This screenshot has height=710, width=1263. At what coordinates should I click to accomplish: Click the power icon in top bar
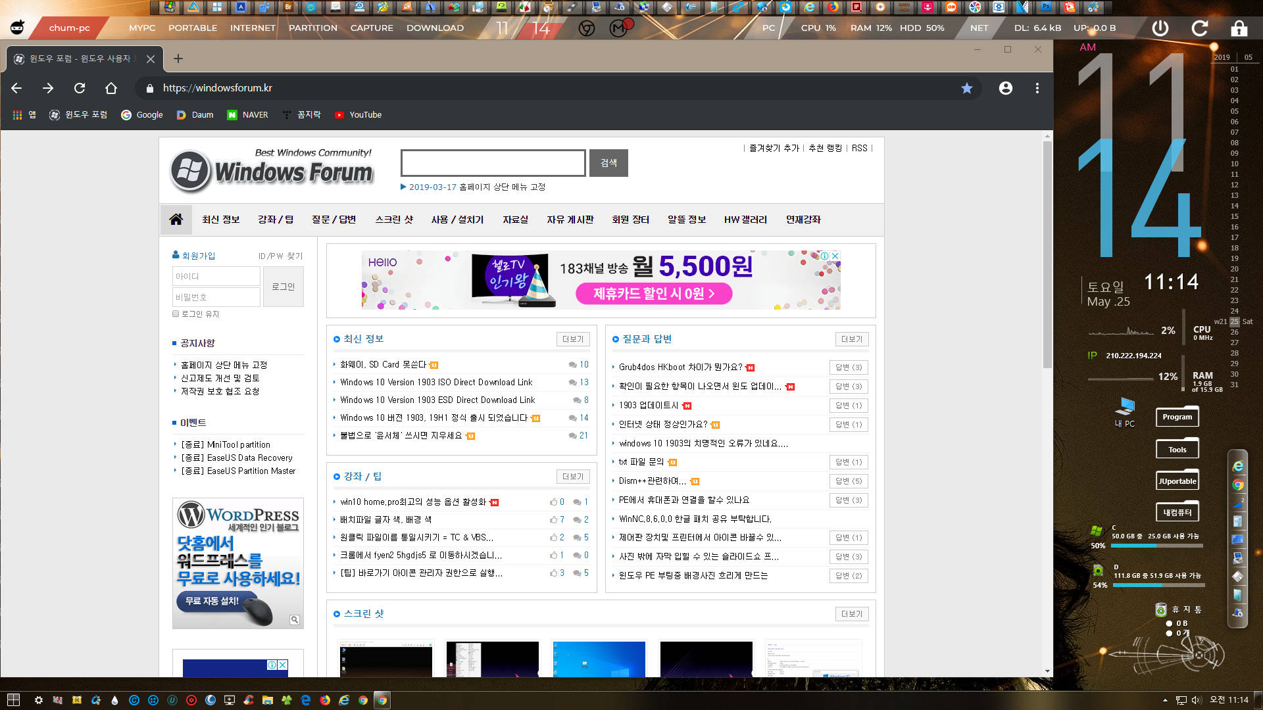tap(1160, 28)
